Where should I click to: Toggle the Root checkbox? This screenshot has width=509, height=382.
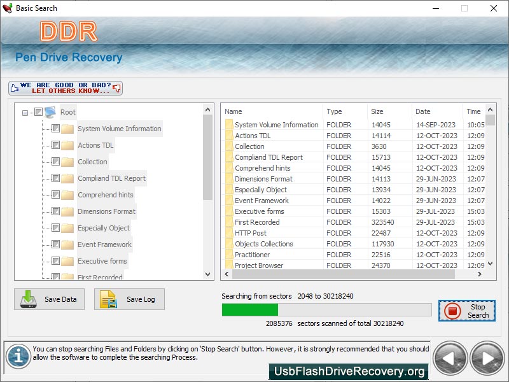38,112
